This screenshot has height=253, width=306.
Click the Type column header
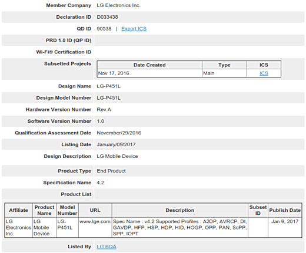(224, 65)
